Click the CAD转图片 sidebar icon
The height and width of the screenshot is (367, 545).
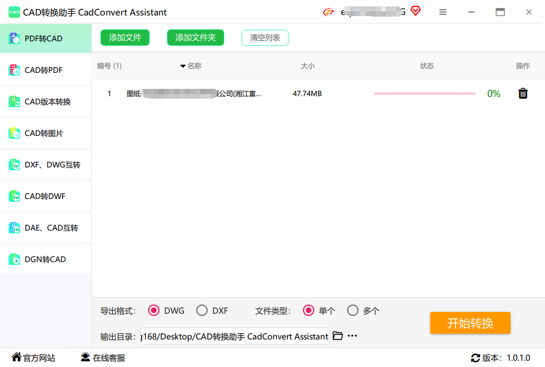click(14, 133)
